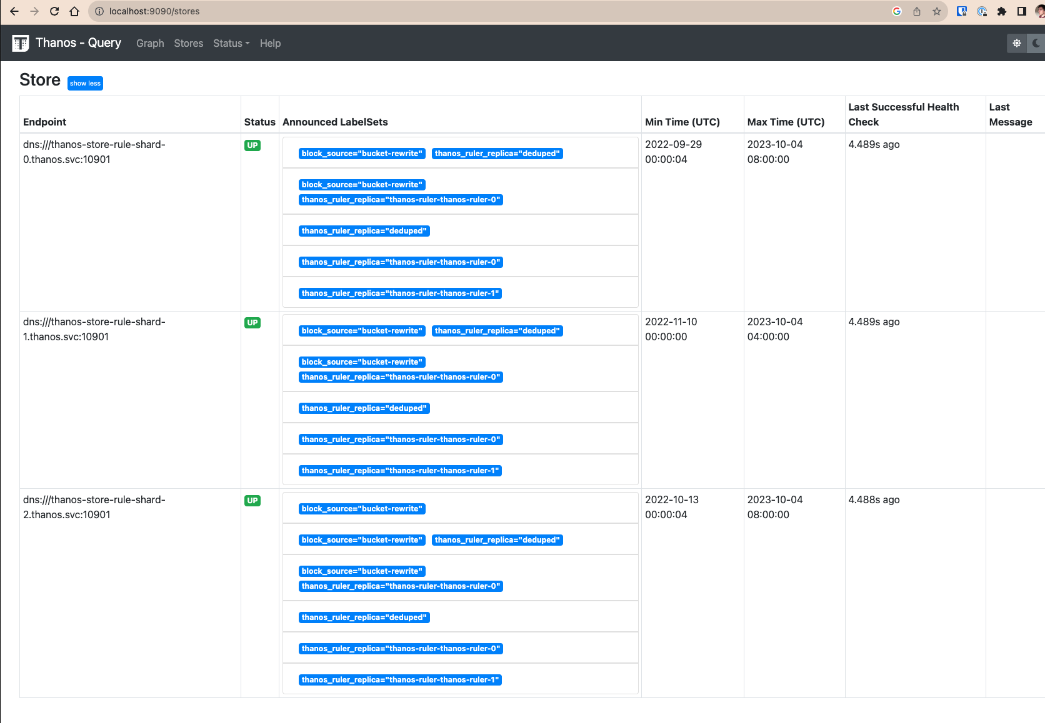
Task: Click the site info icon before the URL
Action: pyautogui.click(x=99, y=11)
